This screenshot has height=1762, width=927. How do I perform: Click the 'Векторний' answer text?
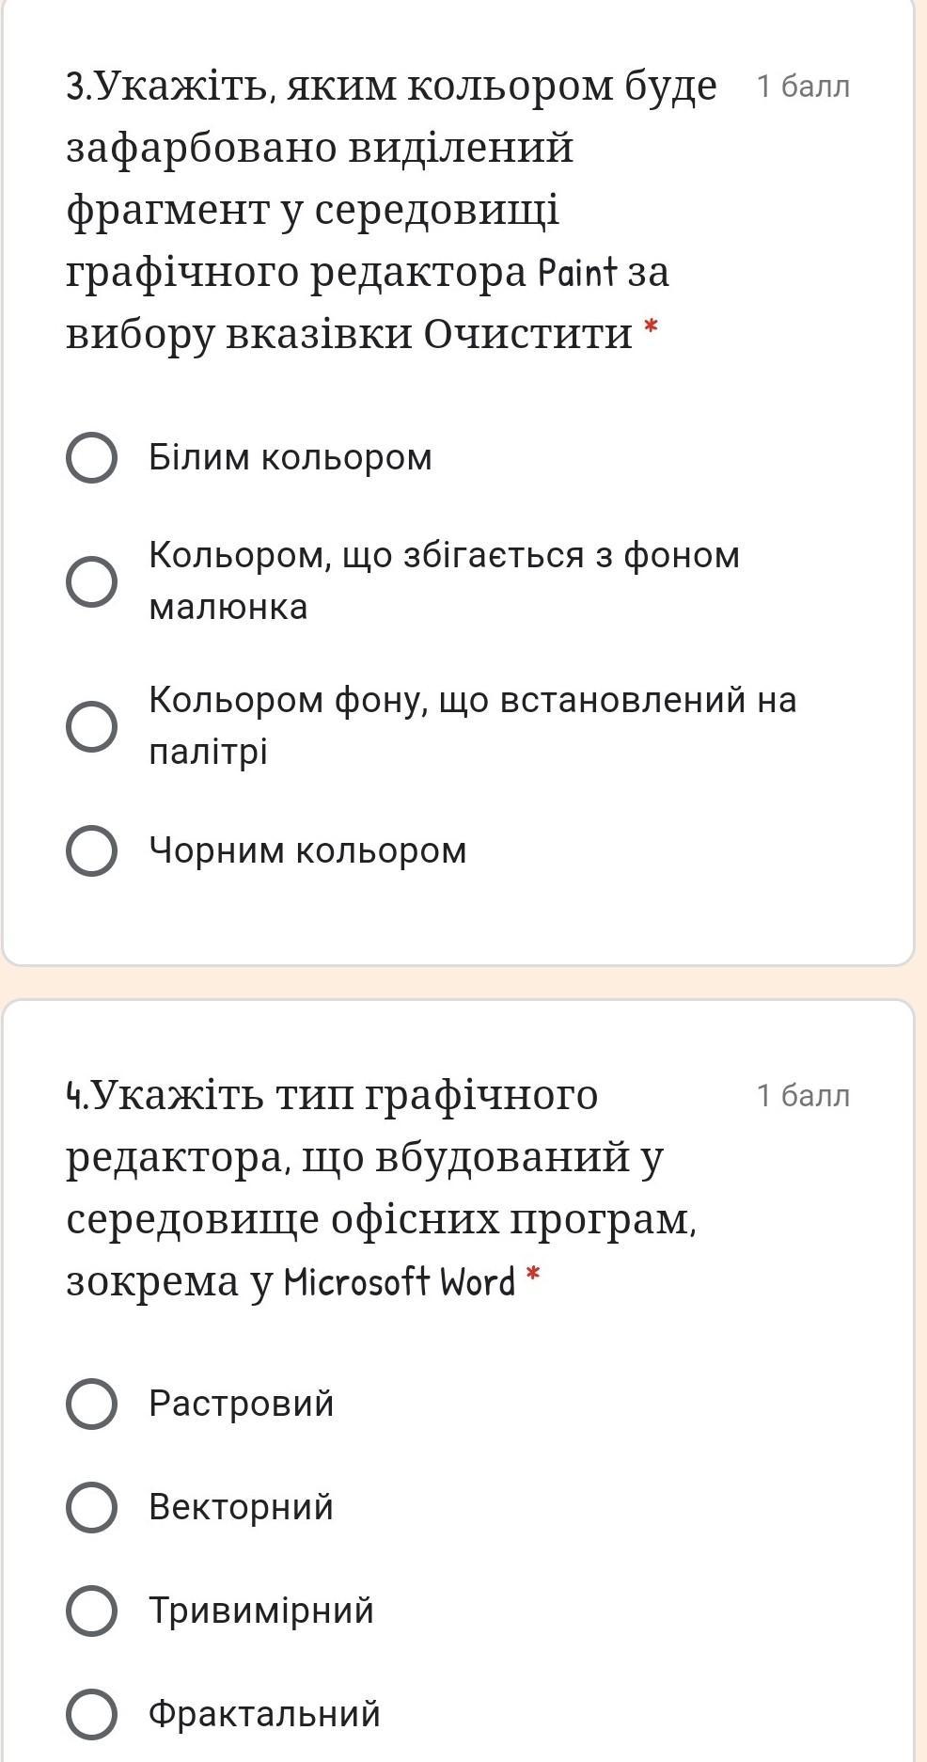[241, 1507]
